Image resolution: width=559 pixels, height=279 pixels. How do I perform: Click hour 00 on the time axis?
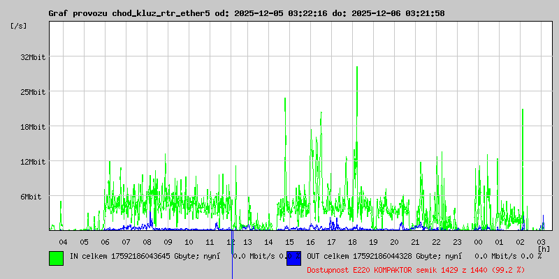pyautogui.click(x=478, y=241)
